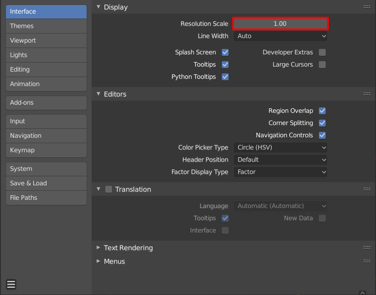Click the grip icon beside the Editors header
Image resolution: width=376 pixels, height=295 pixels.
point(366,94)
